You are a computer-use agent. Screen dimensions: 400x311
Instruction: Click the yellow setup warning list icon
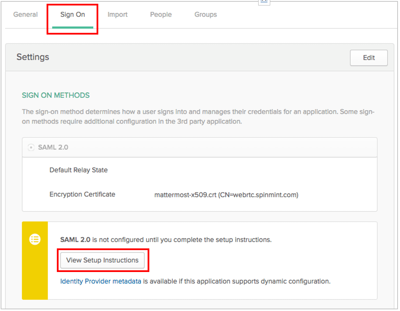(x=35, y=239)
